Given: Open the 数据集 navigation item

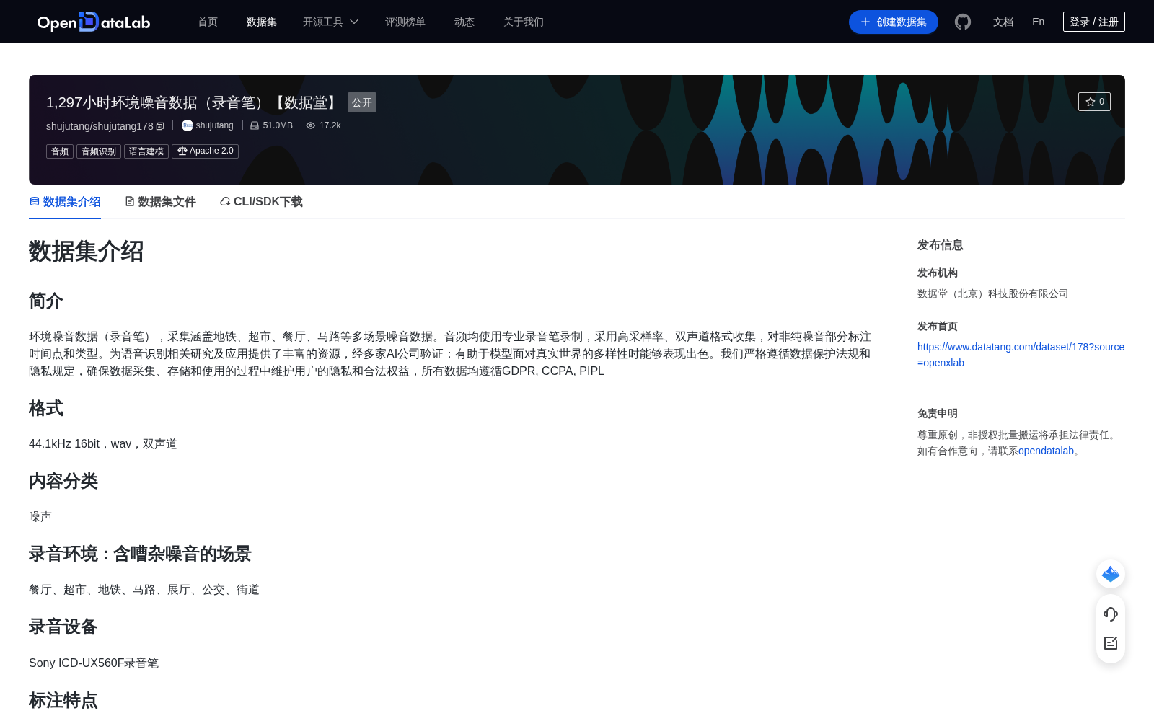Looking at the screenshot, I should [262, 22].
